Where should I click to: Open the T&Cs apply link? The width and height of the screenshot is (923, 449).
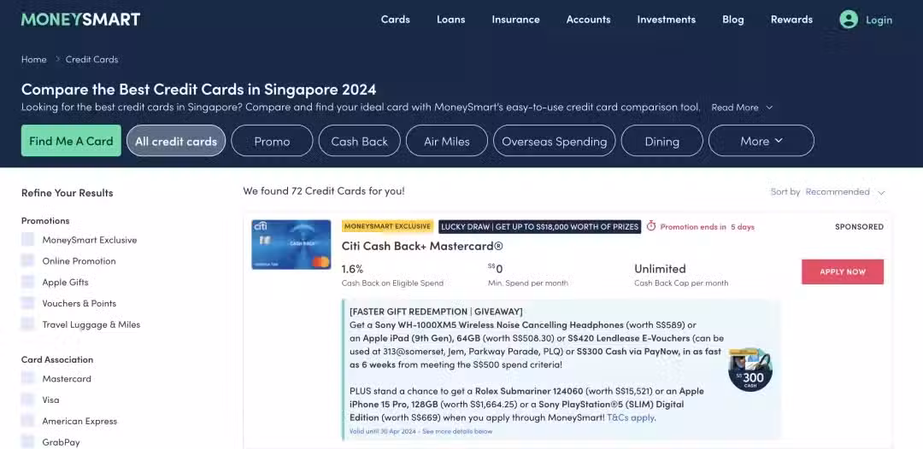(x=631, y=418)
